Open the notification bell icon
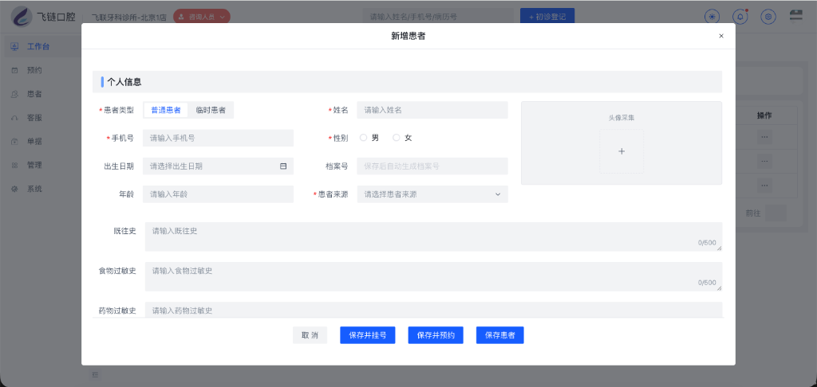 [x=740, y=17]
